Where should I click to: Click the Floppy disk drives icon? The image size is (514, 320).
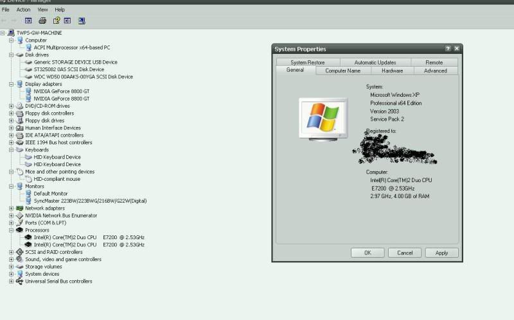[x=20, y=121]
